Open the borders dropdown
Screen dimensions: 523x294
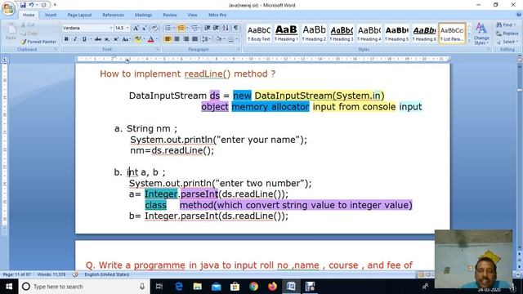(x=233, y=39)
